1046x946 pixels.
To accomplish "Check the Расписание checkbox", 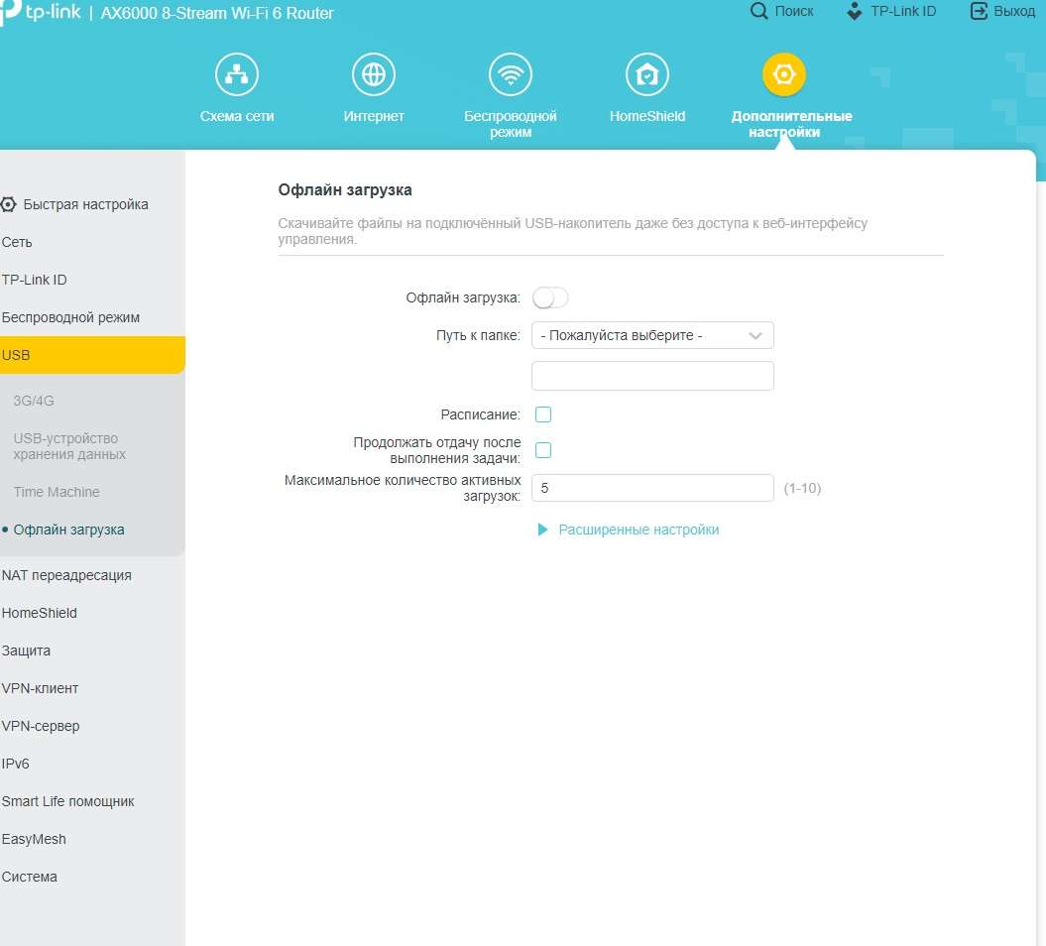I will coord(543,414).
